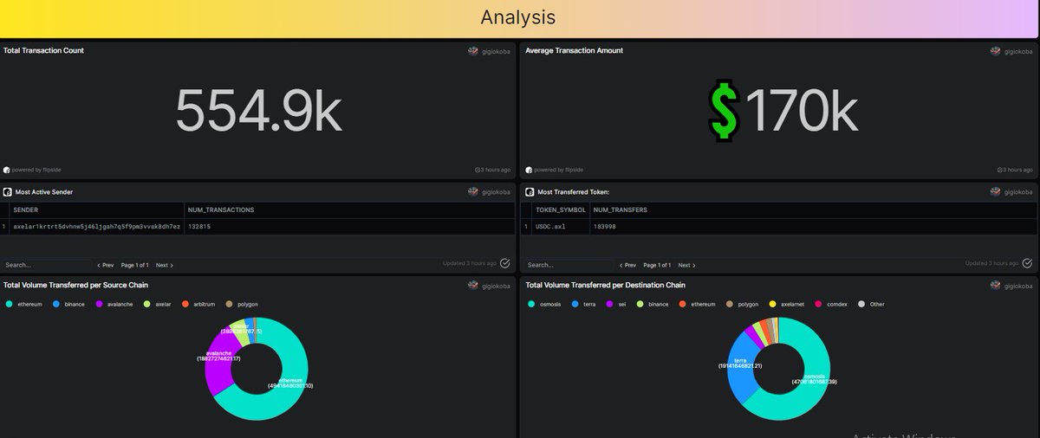1040x438 pixels.
Task: Go to Next page in Most Active Sender
Action: (165, 265)
